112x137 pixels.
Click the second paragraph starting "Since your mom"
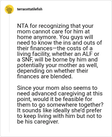60,105
